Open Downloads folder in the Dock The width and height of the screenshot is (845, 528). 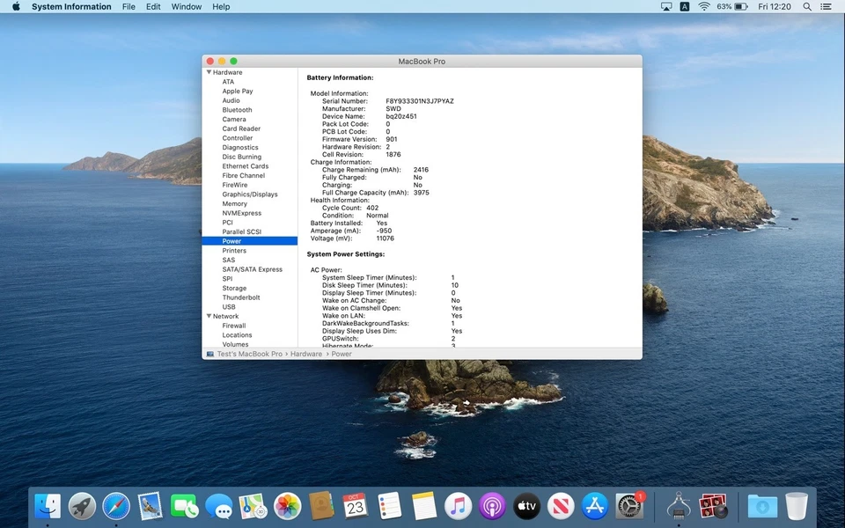click(x=762, y=507)
